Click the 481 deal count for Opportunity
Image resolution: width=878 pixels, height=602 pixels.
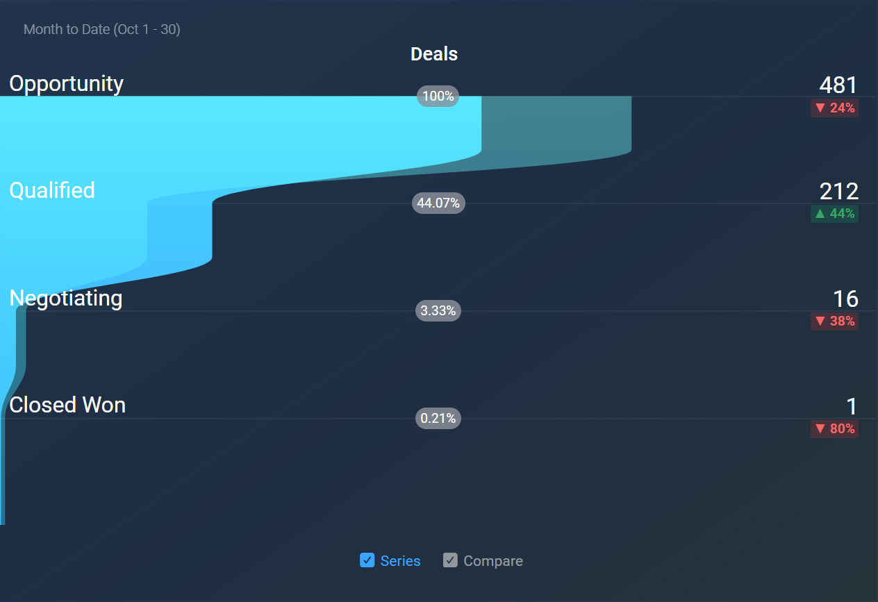839,85
